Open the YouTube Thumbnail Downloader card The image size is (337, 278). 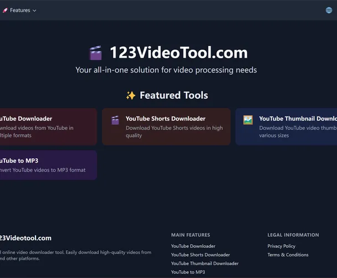click(x=286, y=127)
